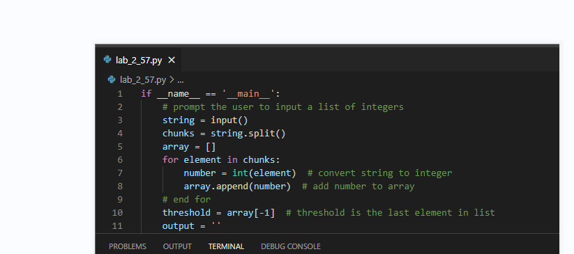The height and width of the screenshot is (254, 574).
Task: Click line number 1 in the gutter
Action: [120, 94]
